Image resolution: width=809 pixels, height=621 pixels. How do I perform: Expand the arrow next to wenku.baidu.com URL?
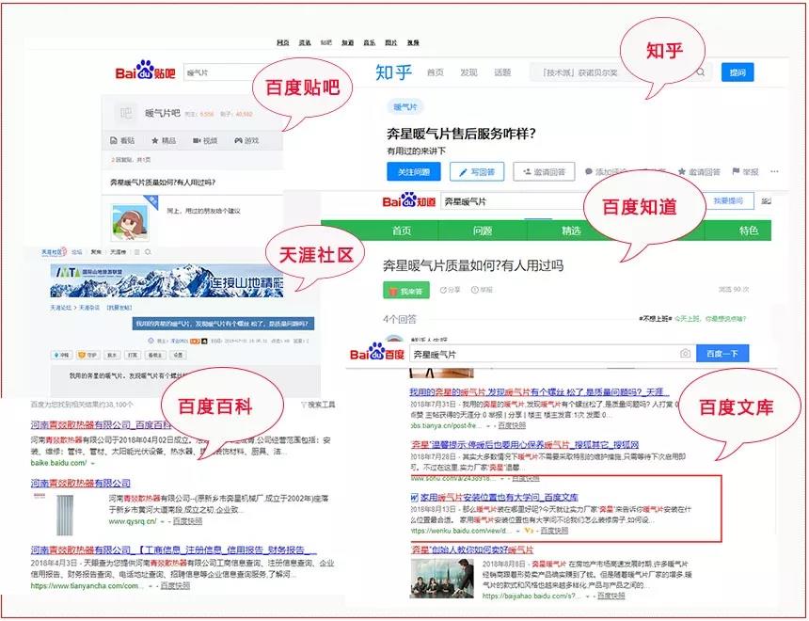(x=517, y=531)
